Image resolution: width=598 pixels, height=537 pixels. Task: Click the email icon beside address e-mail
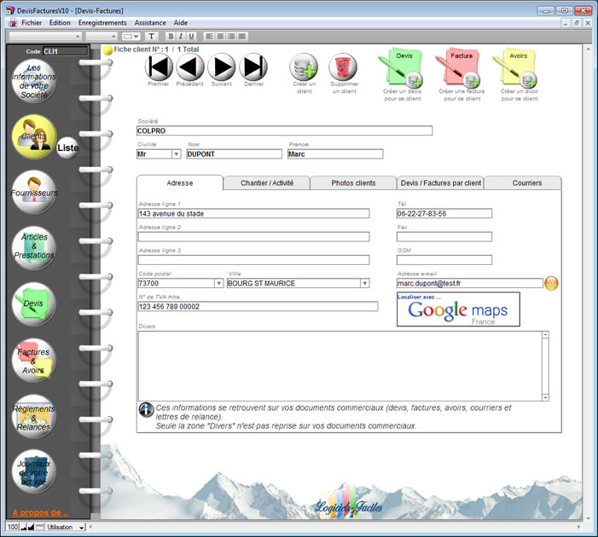pyautogui.click(x=551, y=283)
